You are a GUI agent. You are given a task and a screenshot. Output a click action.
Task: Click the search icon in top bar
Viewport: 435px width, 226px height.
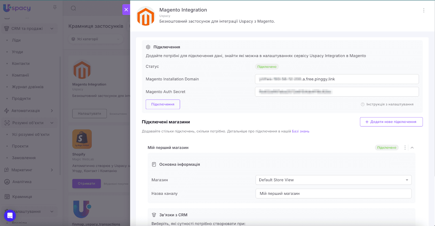coord(73,8)
